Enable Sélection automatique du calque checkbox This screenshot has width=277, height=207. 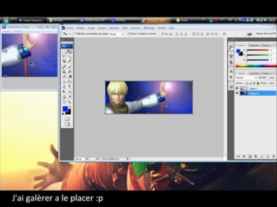75,34
